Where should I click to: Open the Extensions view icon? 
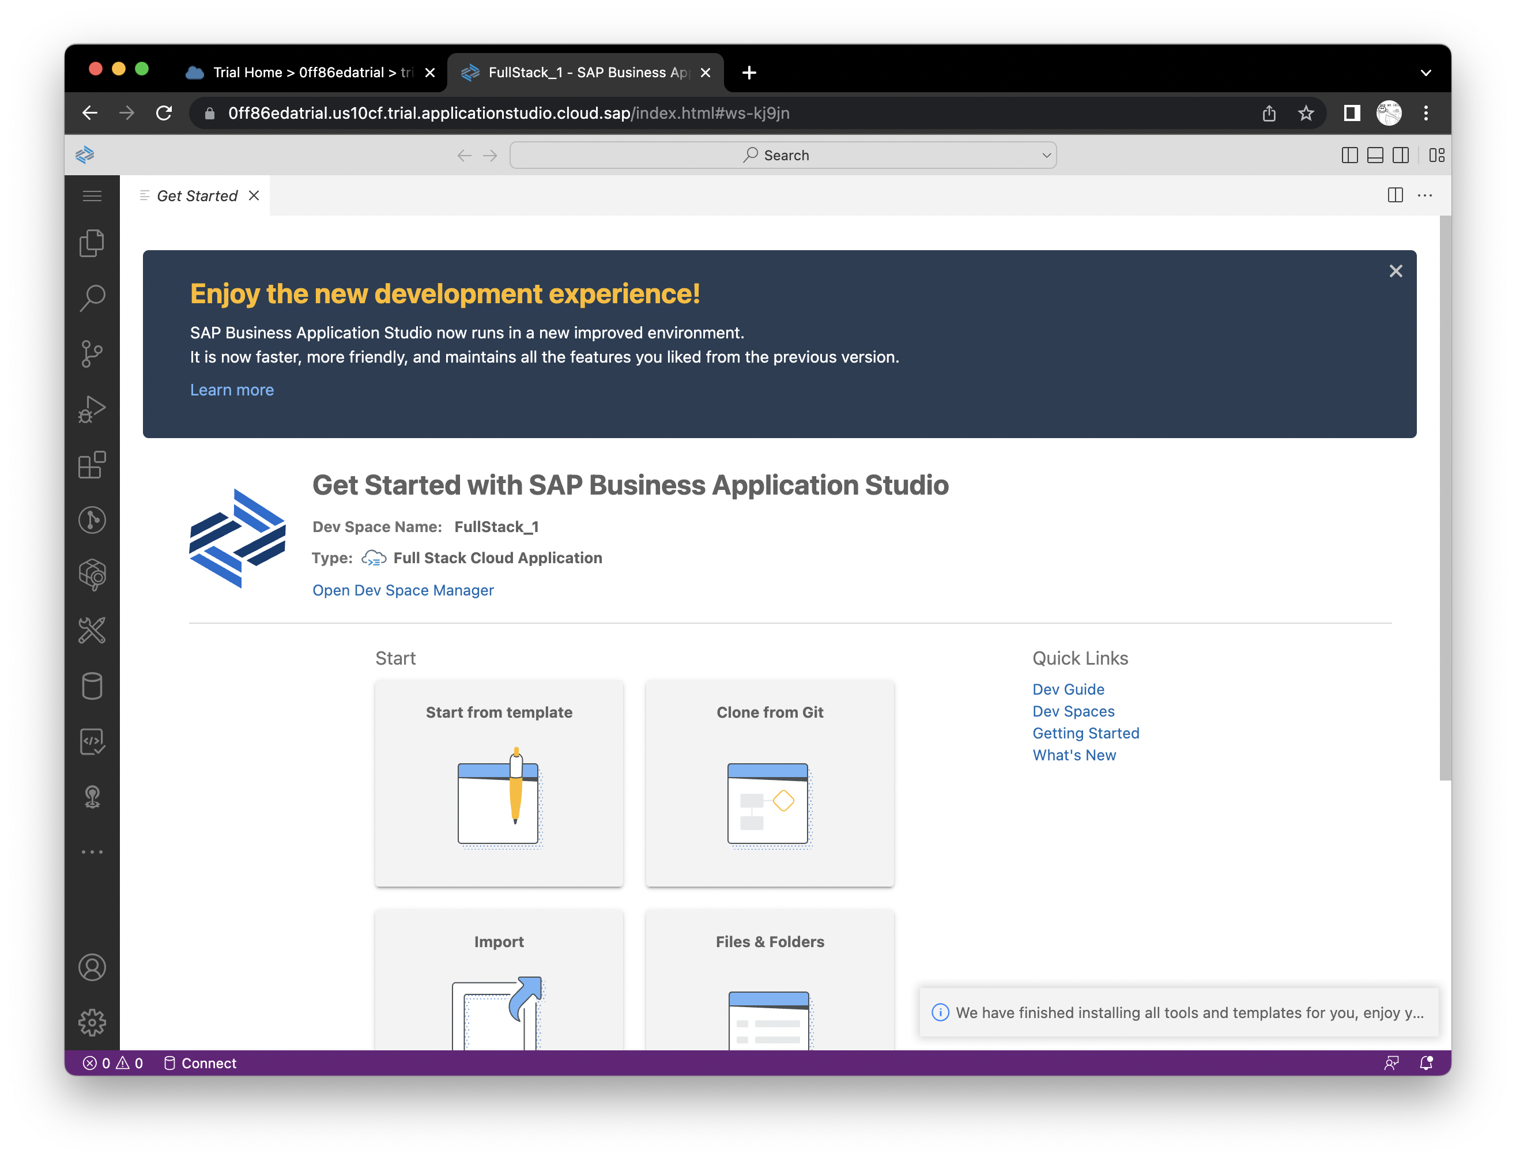pyautogui.click(x=92, y=465)
